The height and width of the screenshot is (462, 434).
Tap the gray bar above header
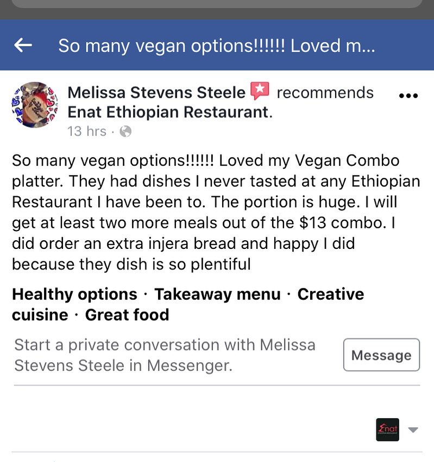pos(217,4)
